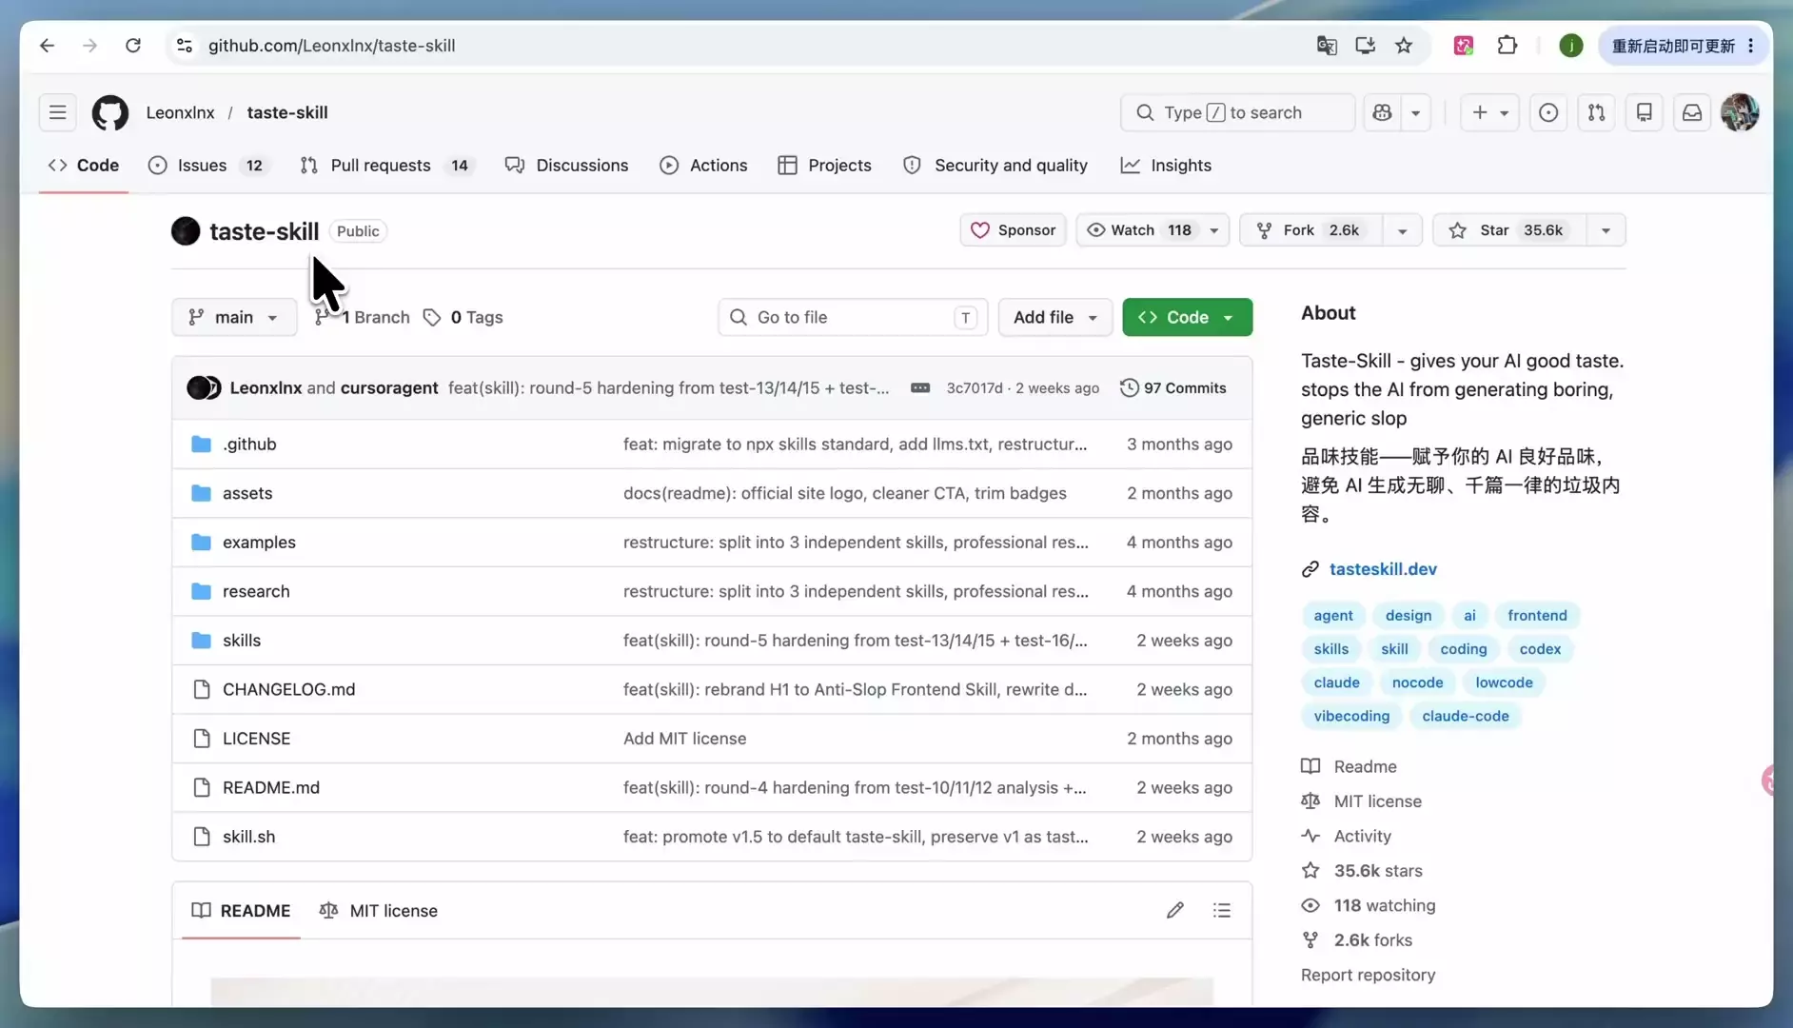Screen dimensions: 1793x1028
Task: Open the Copilot chat icon
Action: click(1383, 112)
